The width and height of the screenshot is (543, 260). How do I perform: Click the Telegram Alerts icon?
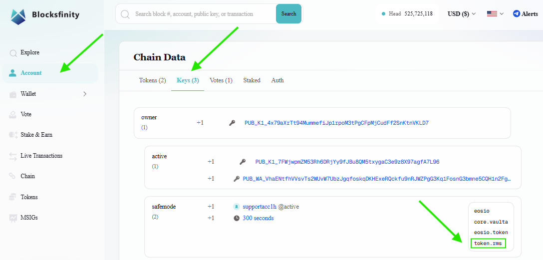(x=517, y=14)
